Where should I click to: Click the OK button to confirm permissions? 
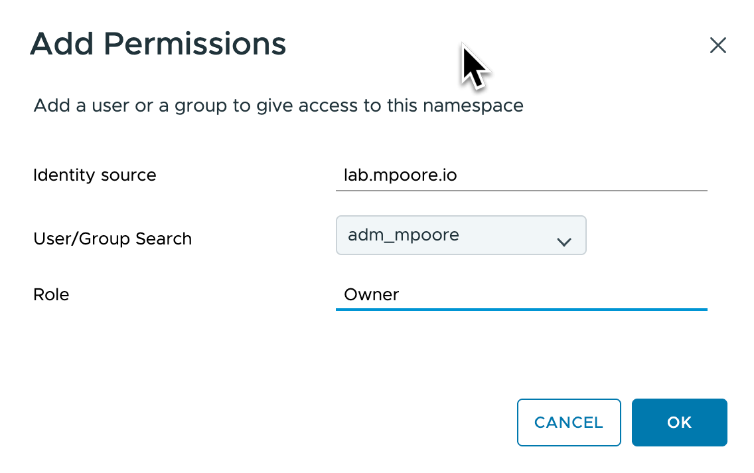pyautogui.click(x=679, y=423)
